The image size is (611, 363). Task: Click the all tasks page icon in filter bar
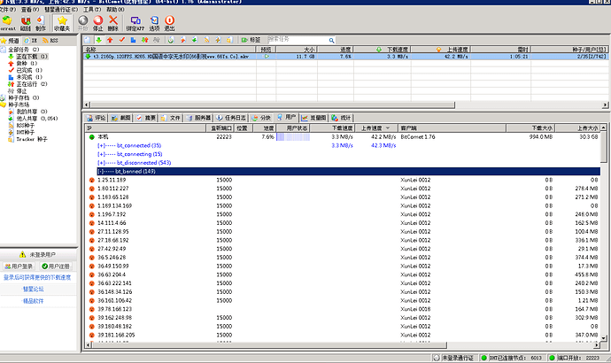88,40
